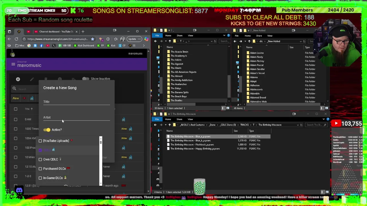Image resolution: width=367 pixels, height=206 pixels.
Task: Toggle the Show Inactive switch
Action: pyautogui.click(x=85, y=79)
